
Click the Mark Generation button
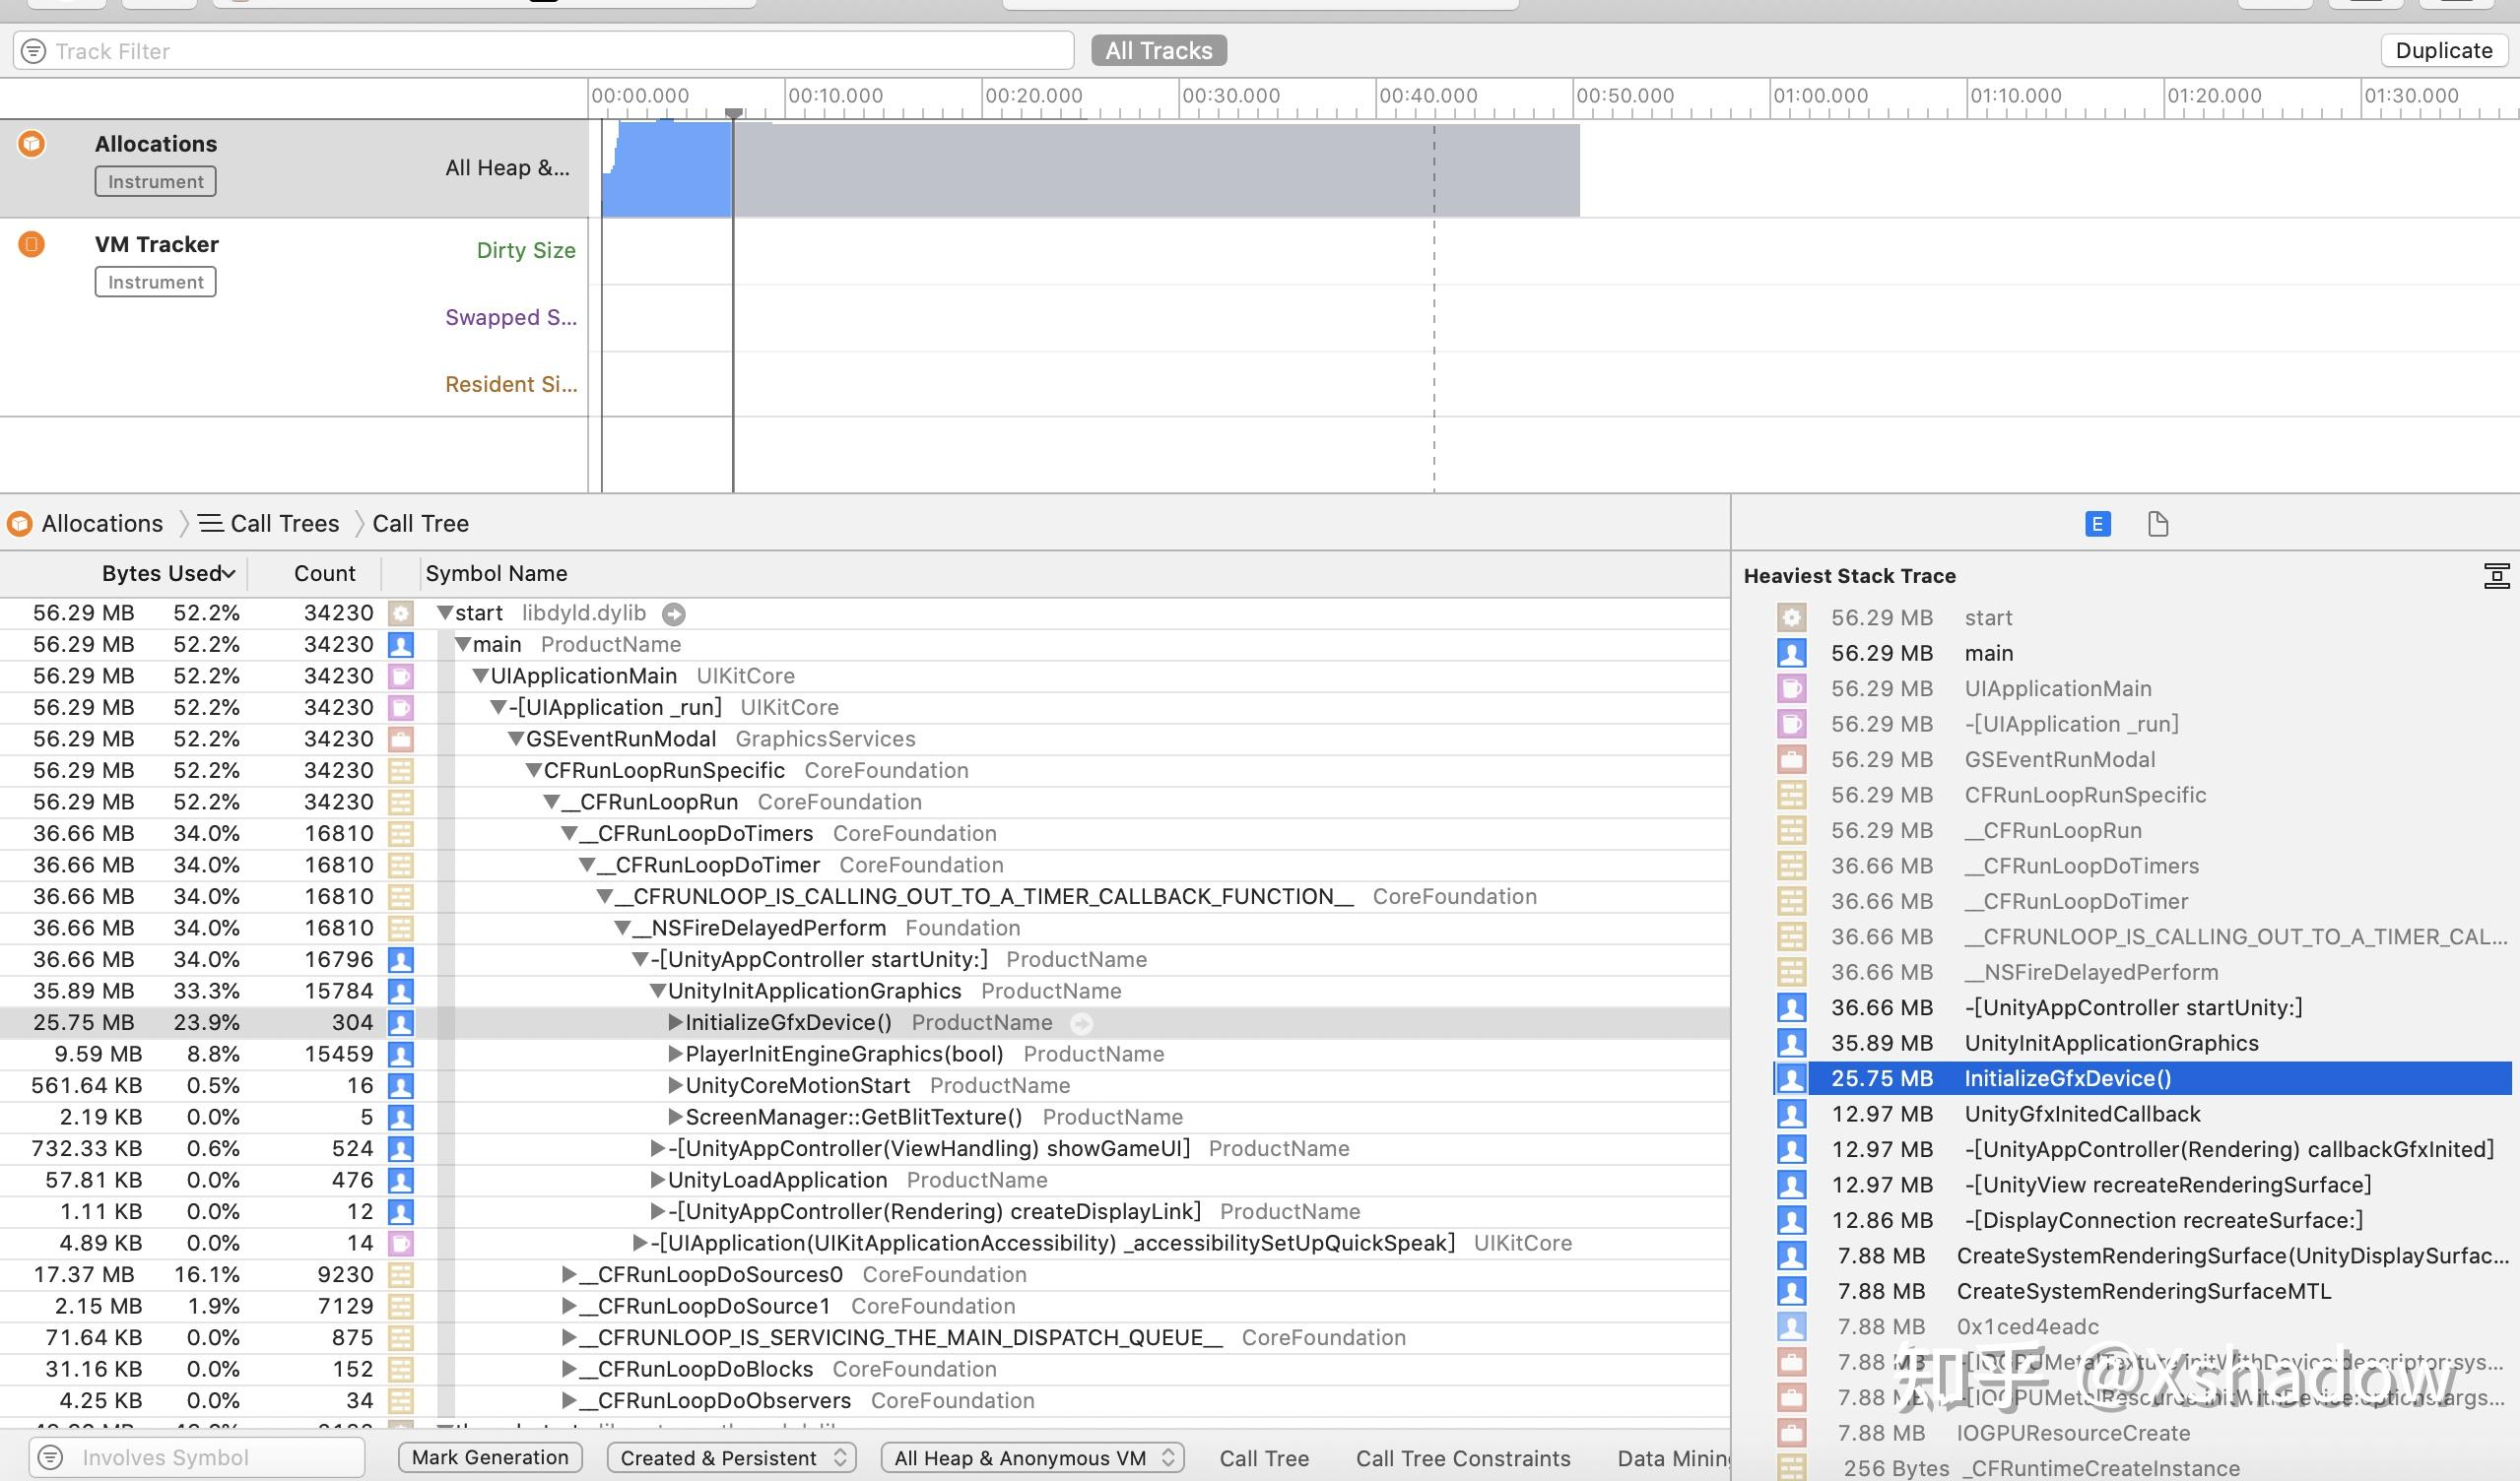pyautogui.click(x=489, y=1456)
